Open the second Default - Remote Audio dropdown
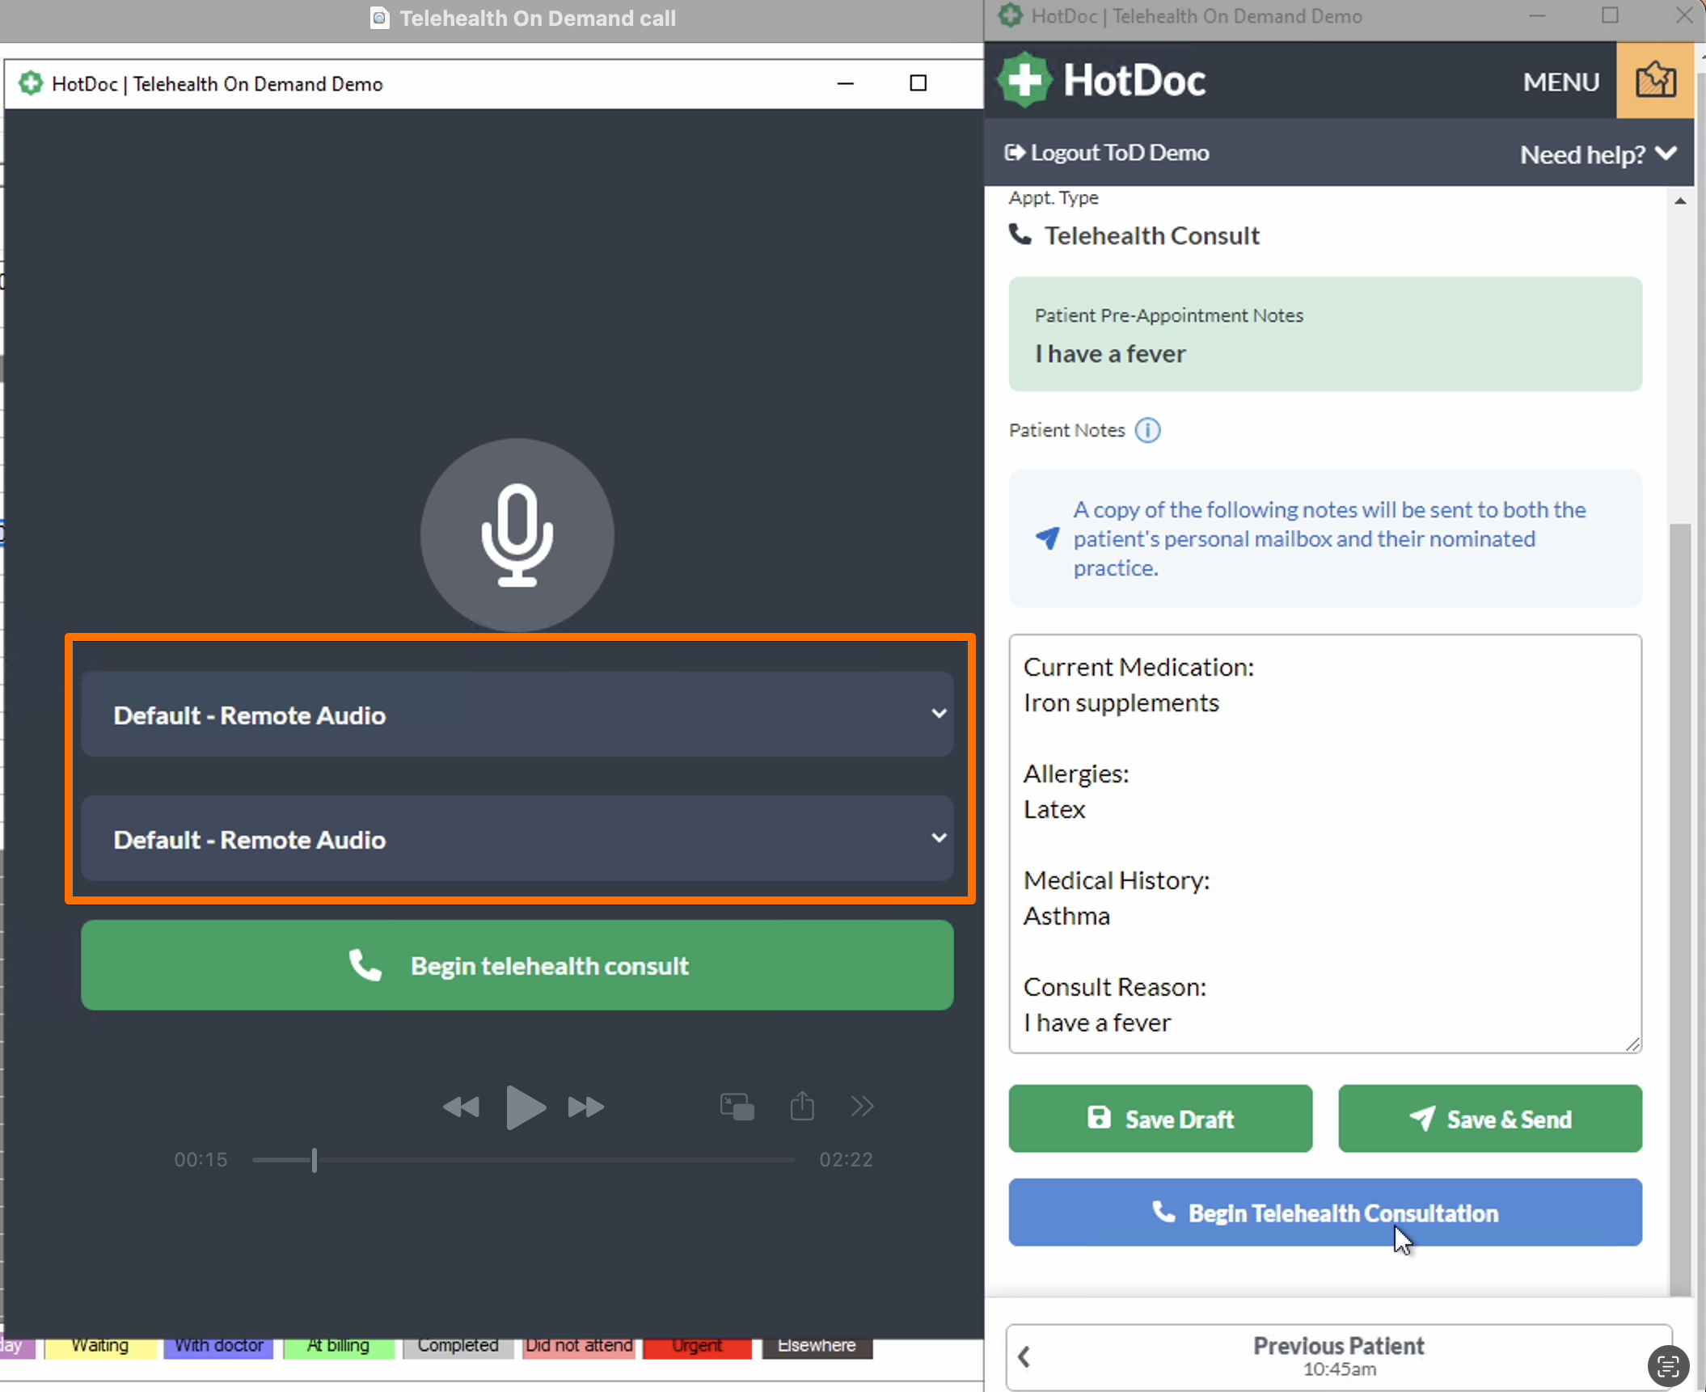1706x1392 pixels. point(517,839)
